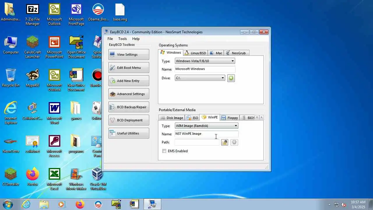Viewport: 373px width, 210px height.
Task: Switch to the Disk Image tab
Action: [x=172, y=118]
